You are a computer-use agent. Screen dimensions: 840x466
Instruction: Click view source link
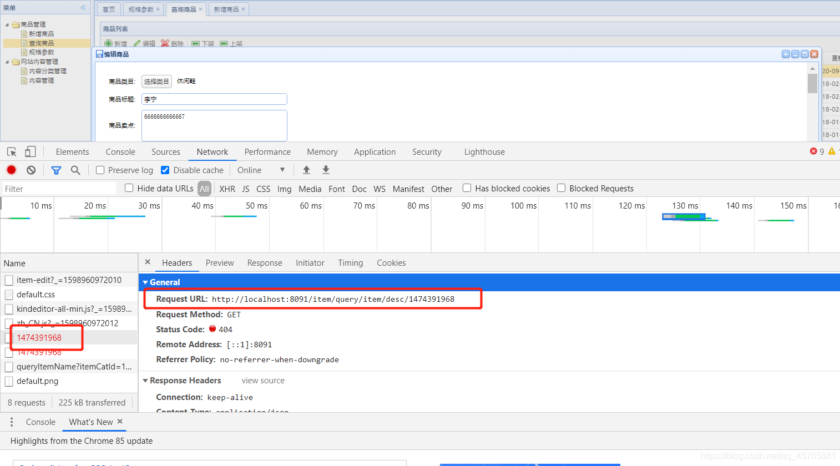coord(263,381)
